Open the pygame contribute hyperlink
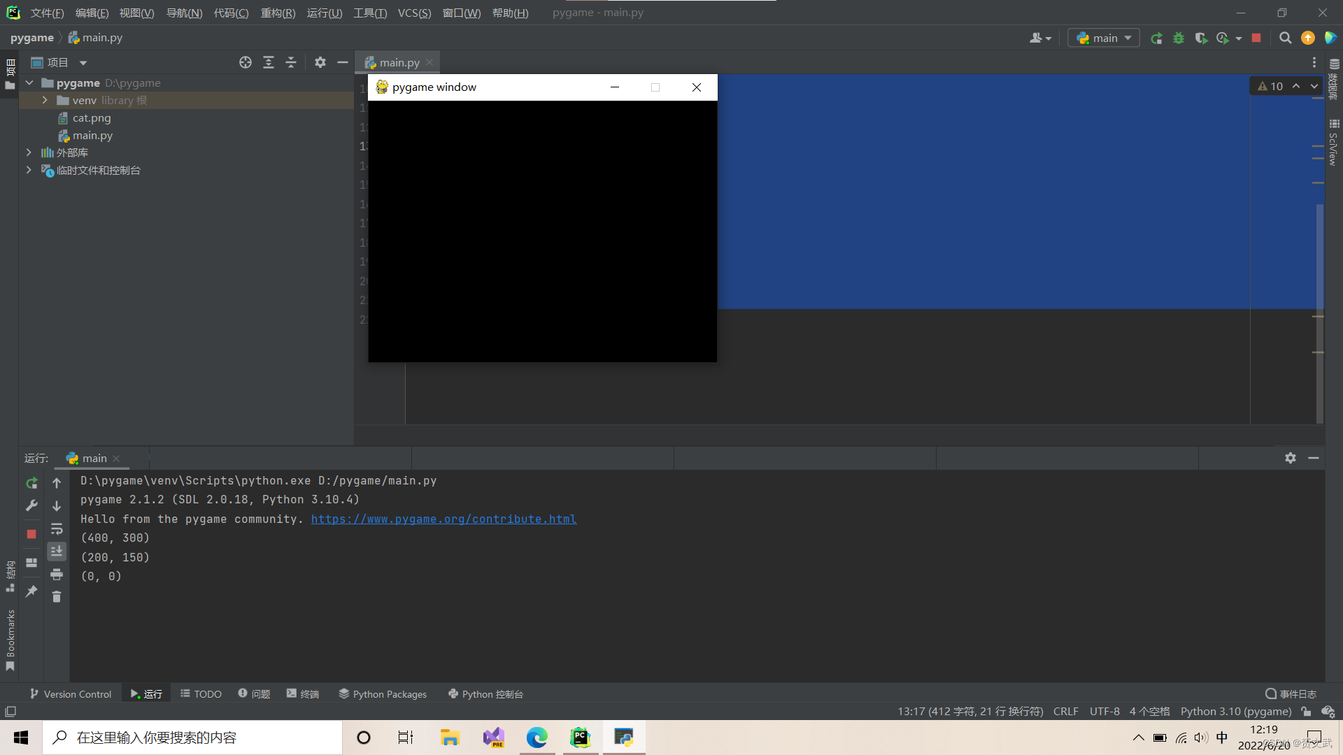Screen dimensions: 1343x755 point(443,519)
